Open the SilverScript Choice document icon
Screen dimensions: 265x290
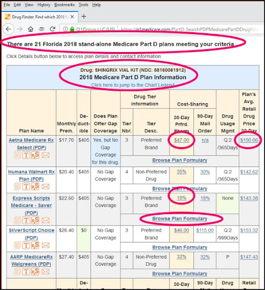click(17, 245)
